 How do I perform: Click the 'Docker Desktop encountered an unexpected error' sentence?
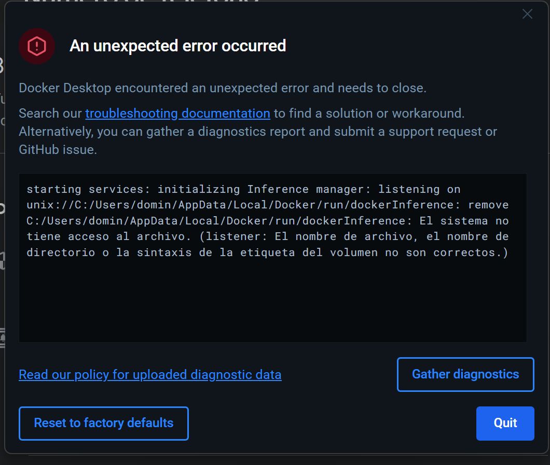223,88
